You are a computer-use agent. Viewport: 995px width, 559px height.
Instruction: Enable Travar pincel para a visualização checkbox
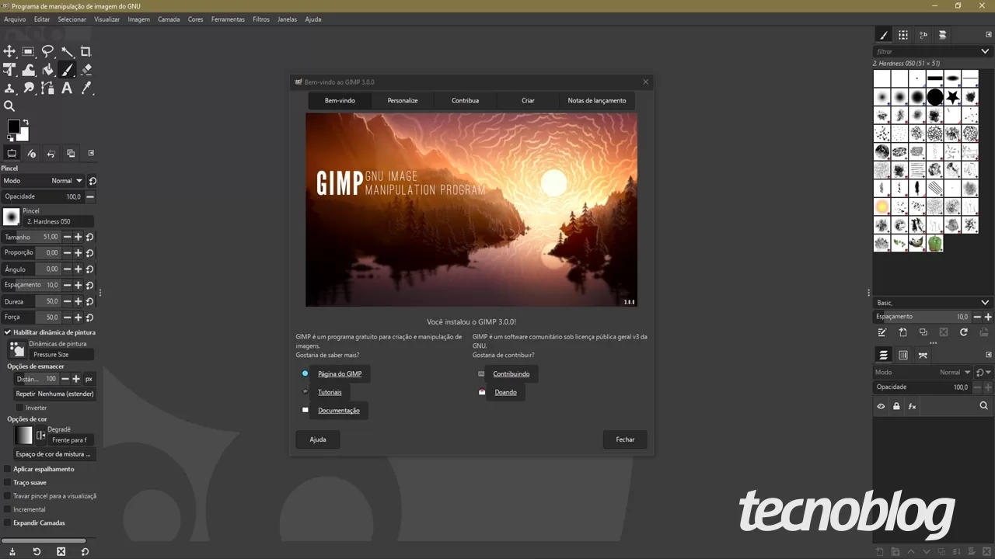(8, 496)
